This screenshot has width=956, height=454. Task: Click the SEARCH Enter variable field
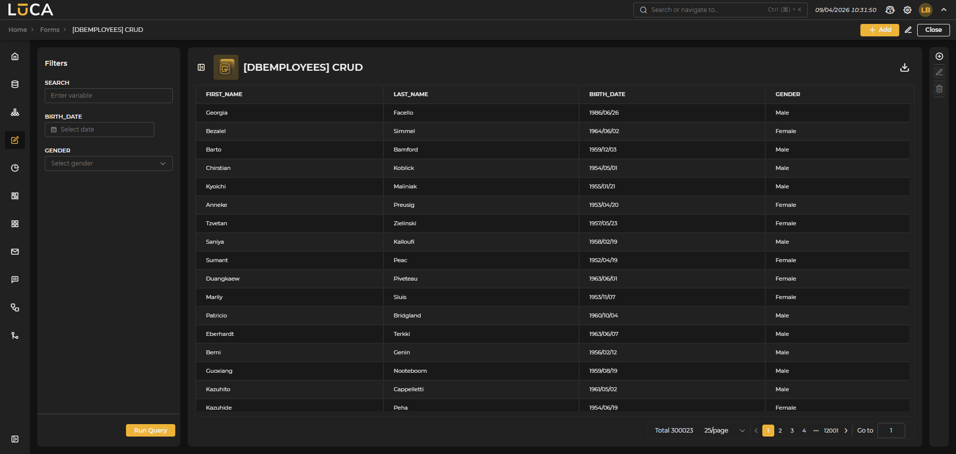click(x=109, y=96)
